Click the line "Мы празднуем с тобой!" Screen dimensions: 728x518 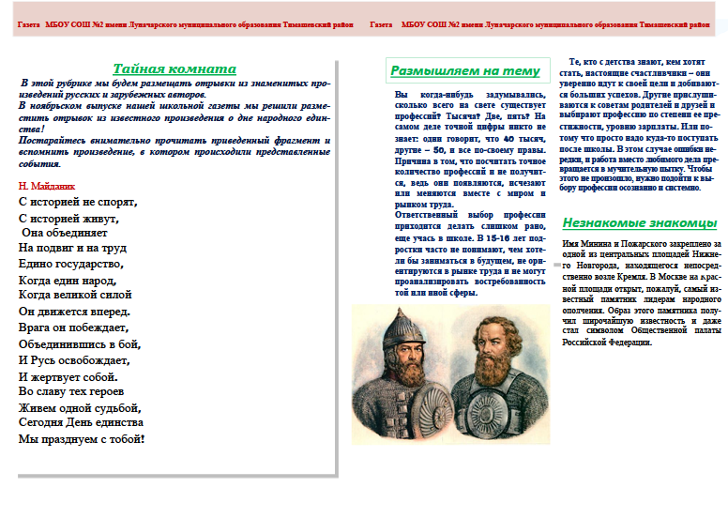coord(82,439)
